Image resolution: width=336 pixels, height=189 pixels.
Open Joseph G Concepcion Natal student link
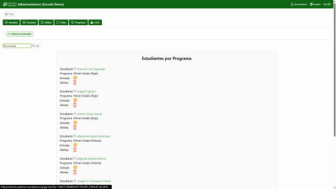94,181
